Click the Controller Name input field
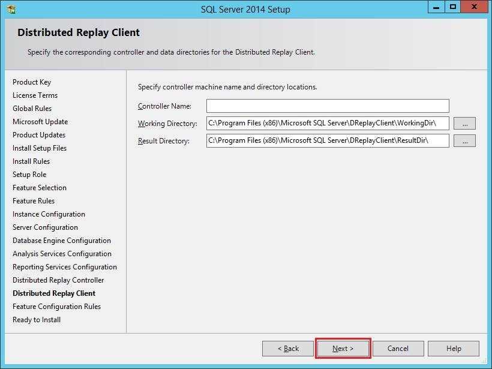 point(328,106)
